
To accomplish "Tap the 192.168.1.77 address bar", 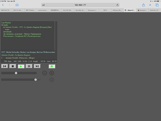I will 80,5.
